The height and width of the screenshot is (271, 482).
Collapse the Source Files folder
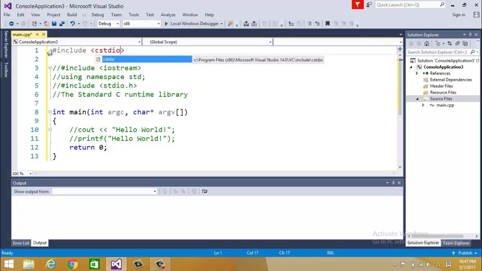[x=417, y=99]
